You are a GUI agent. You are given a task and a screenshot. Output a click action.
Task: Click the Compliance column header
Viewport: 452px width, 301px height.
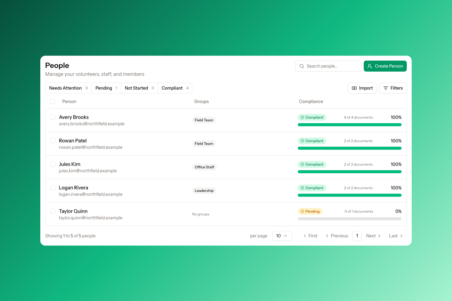311,101
